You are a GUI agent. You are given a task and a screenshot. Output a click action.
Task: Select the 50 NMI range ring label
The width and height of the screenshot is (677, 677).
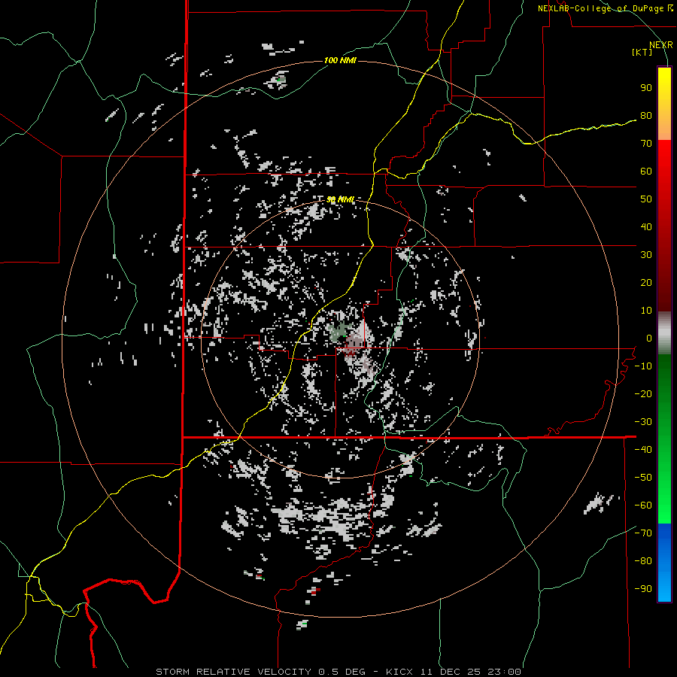(340, 199)
